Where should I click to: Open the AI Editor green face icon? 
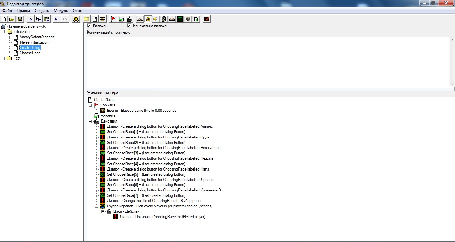(180, 19)
